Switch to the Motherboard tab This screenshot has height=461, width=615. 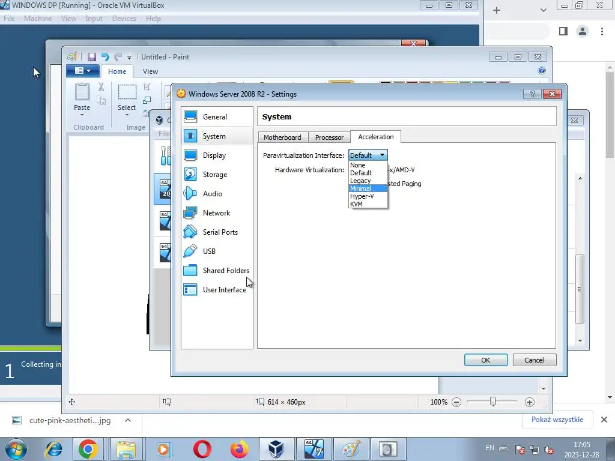[283, 137]
